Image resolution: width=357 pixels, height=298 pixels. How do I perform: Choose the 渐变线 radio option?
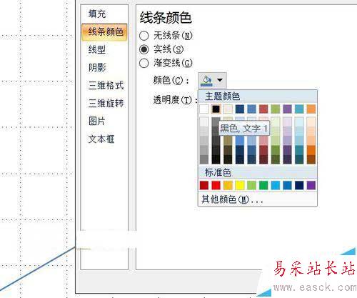coord(144,63)
